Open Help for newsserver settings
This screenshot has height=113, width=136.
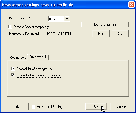click(x=16, y=106)
